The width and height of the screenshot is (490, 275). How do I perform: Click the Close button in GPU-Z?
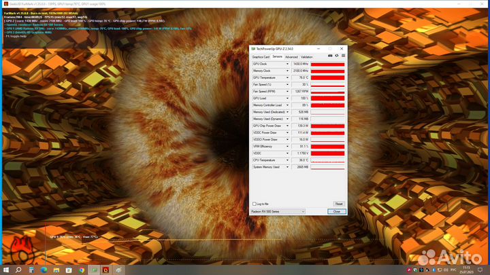click(x=337, y=211)
